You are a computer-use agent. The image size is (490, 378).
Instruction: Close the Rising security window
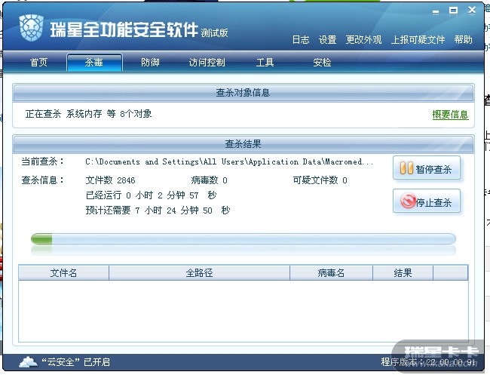472,11
